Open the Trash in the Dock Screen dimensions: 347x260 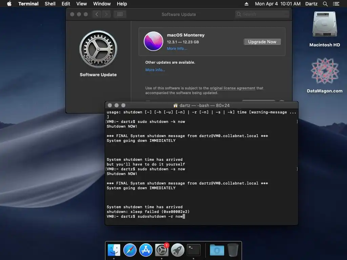click(x=232, y=250)
